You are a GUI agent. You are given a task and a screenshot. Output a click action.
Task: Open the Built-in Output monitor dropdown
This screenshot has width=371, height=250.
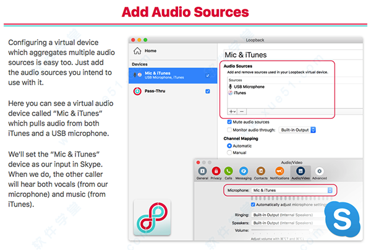pyautogui.click(x=297, y=130)
